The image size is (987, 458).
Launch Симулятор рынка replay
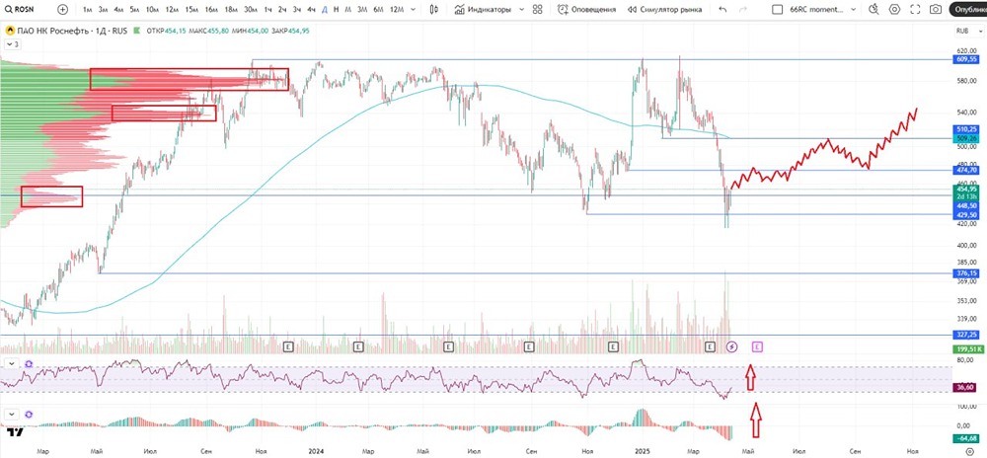[664, 10]
